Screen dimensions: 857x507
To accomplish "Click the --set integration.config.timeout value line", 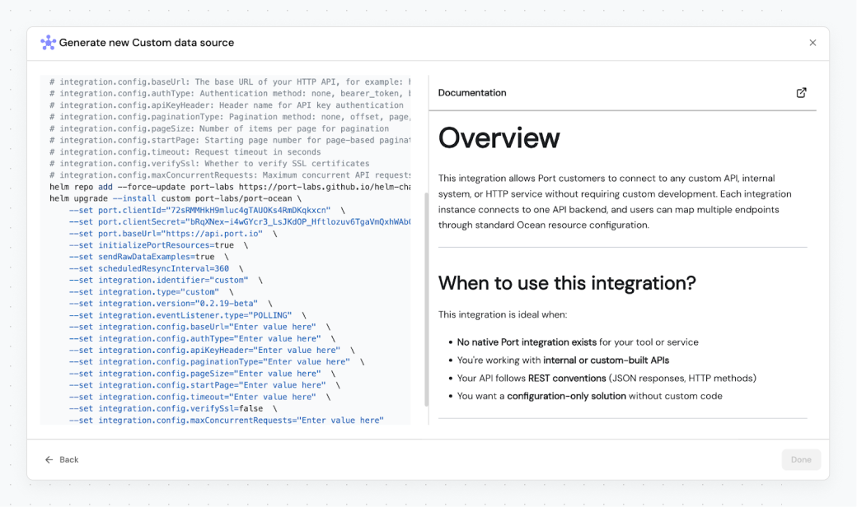I will click(199, 397).
